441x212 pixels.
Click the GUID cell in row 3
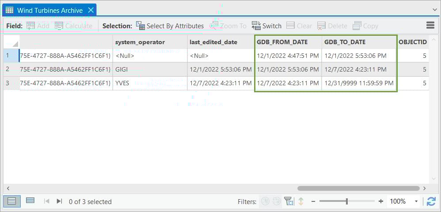click(66, 83)
